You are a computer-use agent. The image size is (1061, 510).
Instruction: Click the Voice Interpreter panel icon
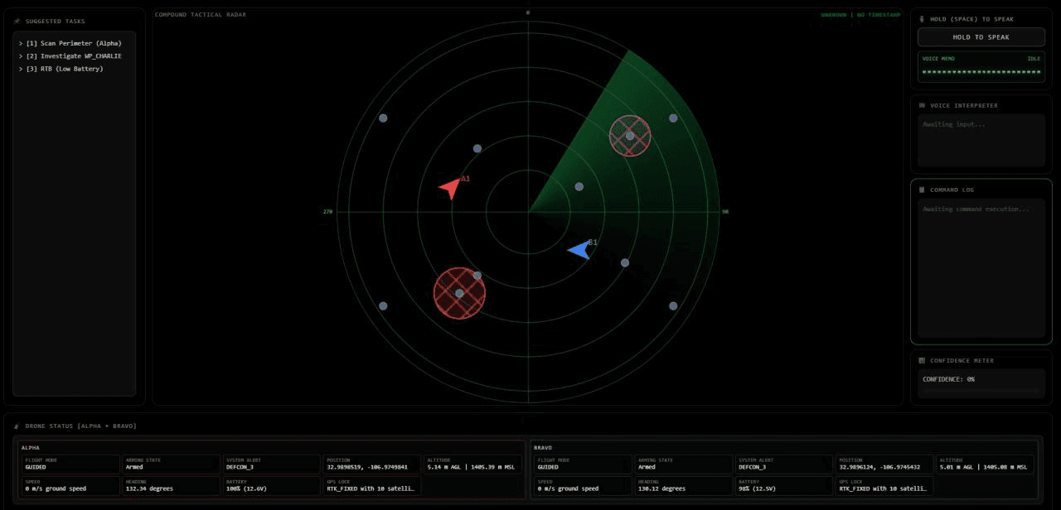pyautogui.click(x=922, y=105)
